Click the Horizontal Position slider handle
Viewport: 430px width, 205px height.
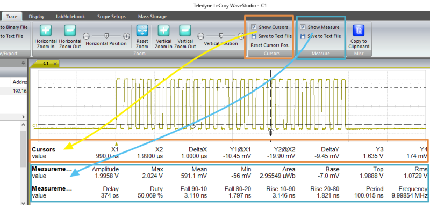point(106,36)
